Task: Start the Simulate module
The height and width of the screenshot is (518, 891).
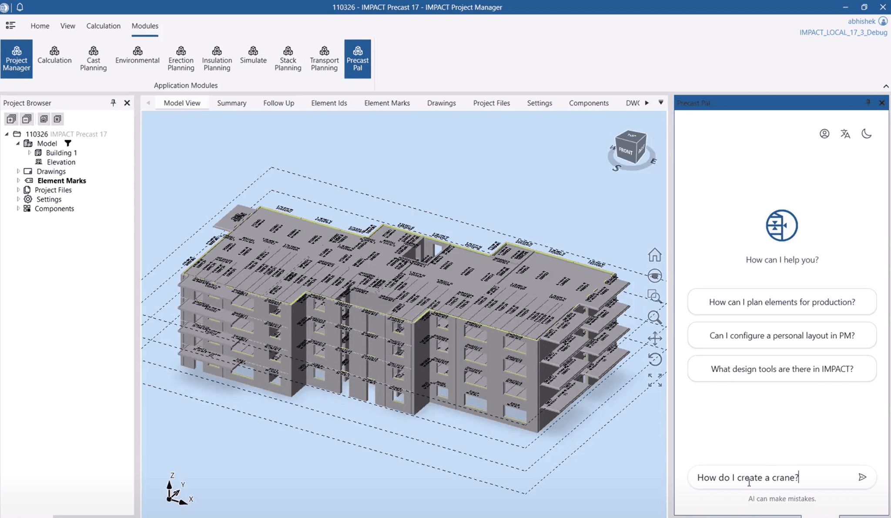Action: (253, 56)
